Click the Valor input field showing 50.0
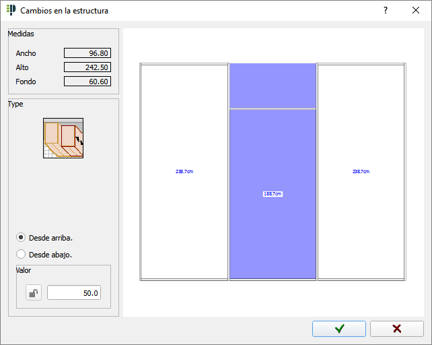The height and width of the screenshot is (345, 432). (x=74, y=293)
